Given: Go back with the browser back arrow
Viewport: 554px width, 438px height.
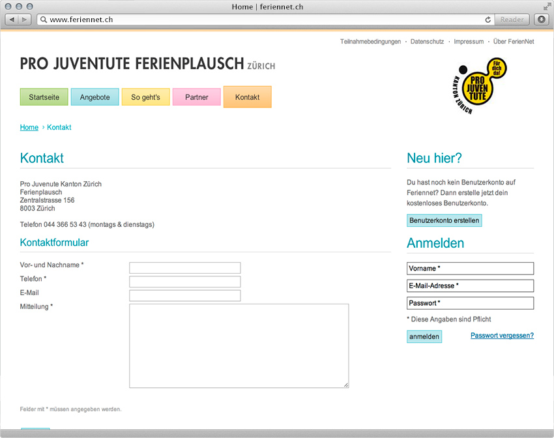Looking at the screenshot, I should click(12, 20).
